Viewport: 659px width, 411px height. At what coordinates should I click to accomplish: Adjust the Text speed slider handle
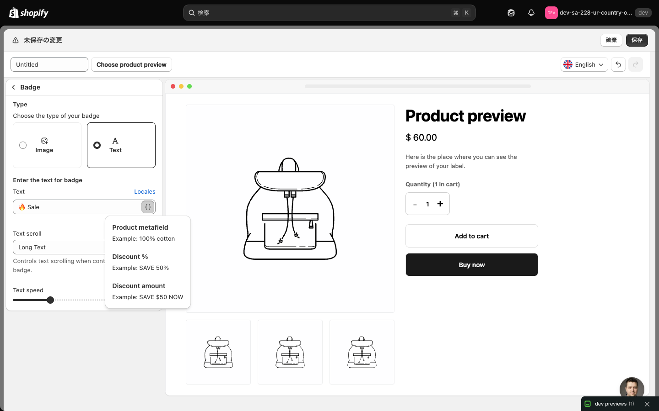coord(50,300)
